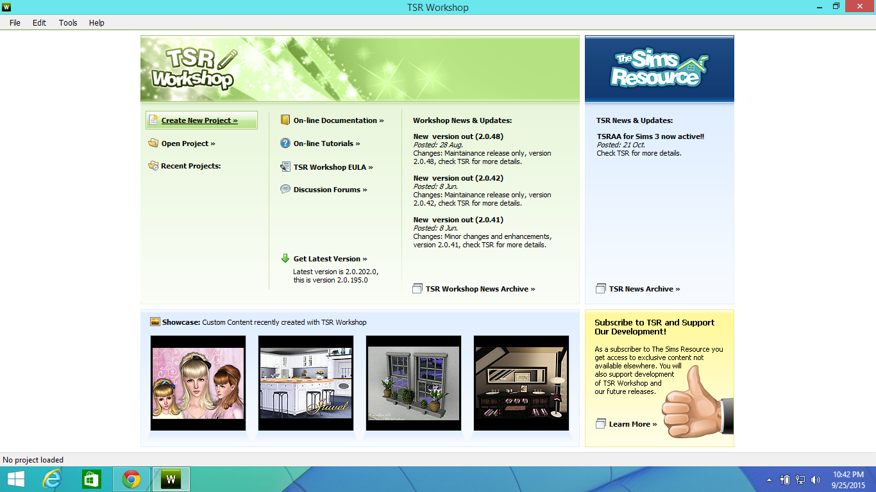Image resolution: width=876 pixels, height=492 pixels.
Task: Open the window with plants showcase thumbnail
Action: (x=414, y=383)
